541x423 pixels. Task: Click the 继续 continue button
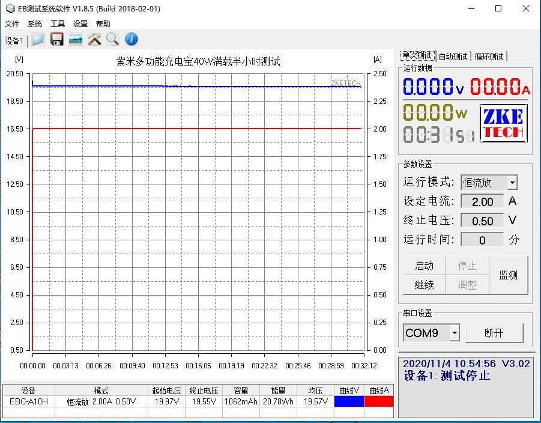[425, 285]
